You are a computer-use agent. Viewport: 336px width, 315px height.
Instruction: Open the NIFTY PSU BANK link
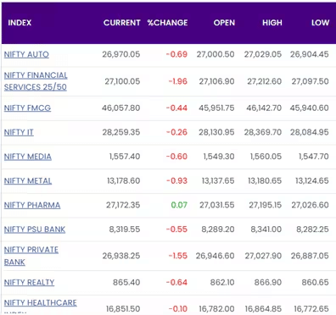tap(35, 229)
